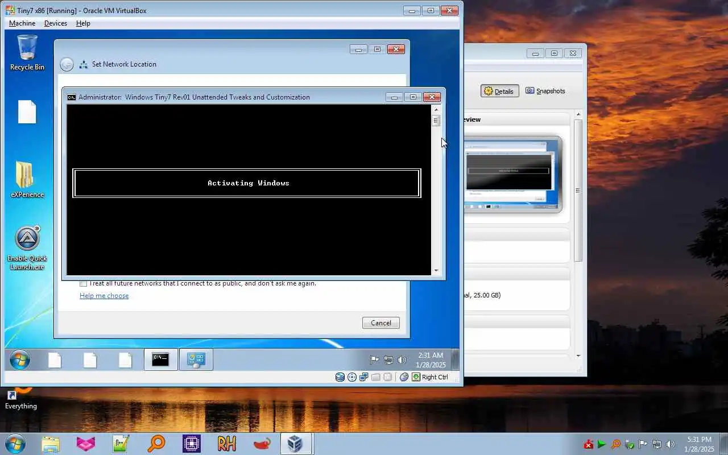Click the VM preview thumbnail in VirtualBox Manager
Image resolution: width=728 pixels, height=455 pixels.
[514, 174]
